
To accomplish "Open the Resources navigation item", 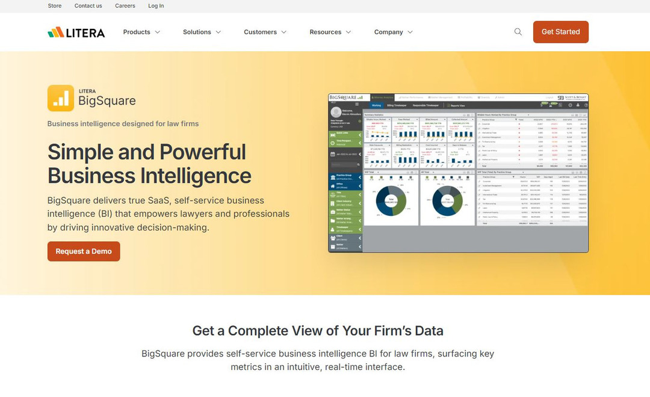I will [326, 32].
